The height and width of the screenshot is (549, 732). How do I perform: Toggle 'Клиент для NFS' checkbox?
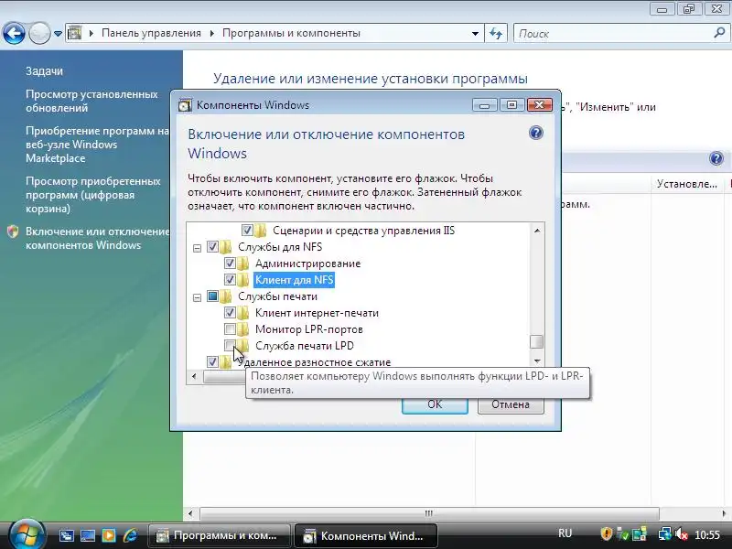[x=230, y=280]
